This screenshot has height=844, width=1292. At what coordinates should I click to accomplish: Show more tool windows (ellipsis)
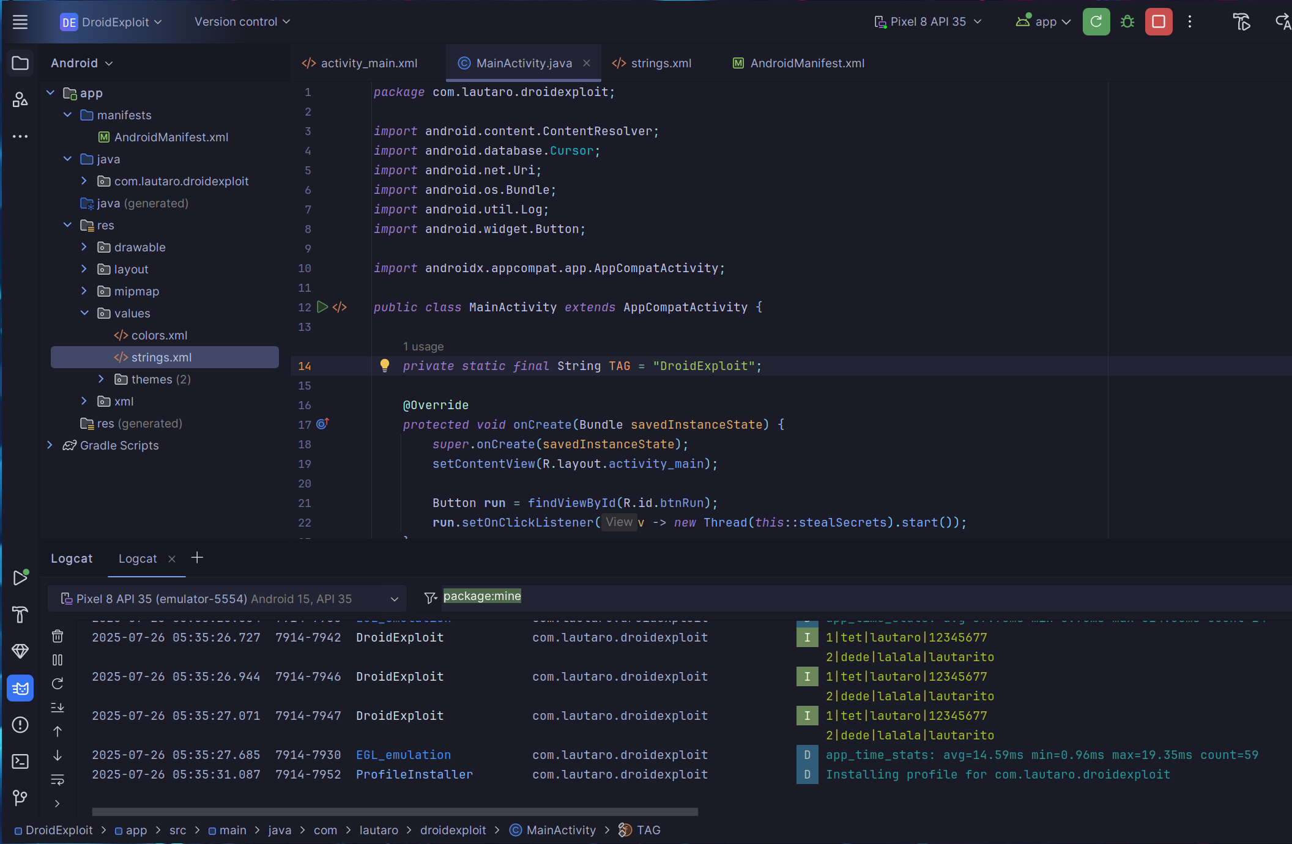pyautogui.click(x=20, y=136)
